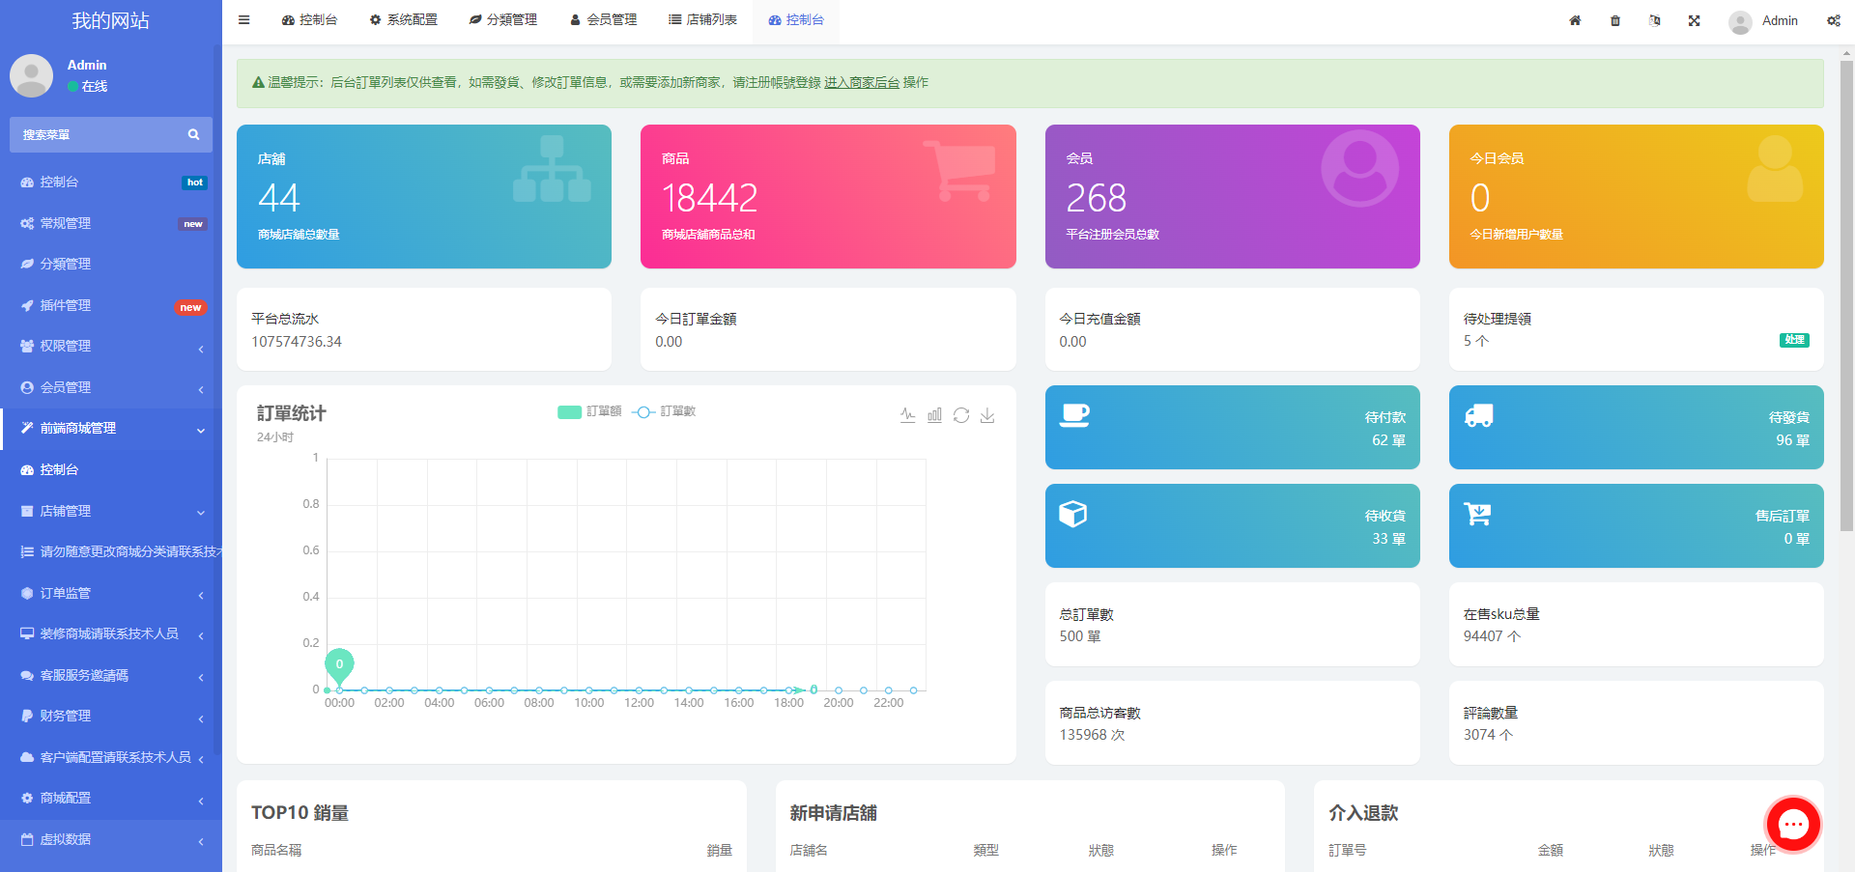Switch to the 店铺列表 tab

coord(702,20)
